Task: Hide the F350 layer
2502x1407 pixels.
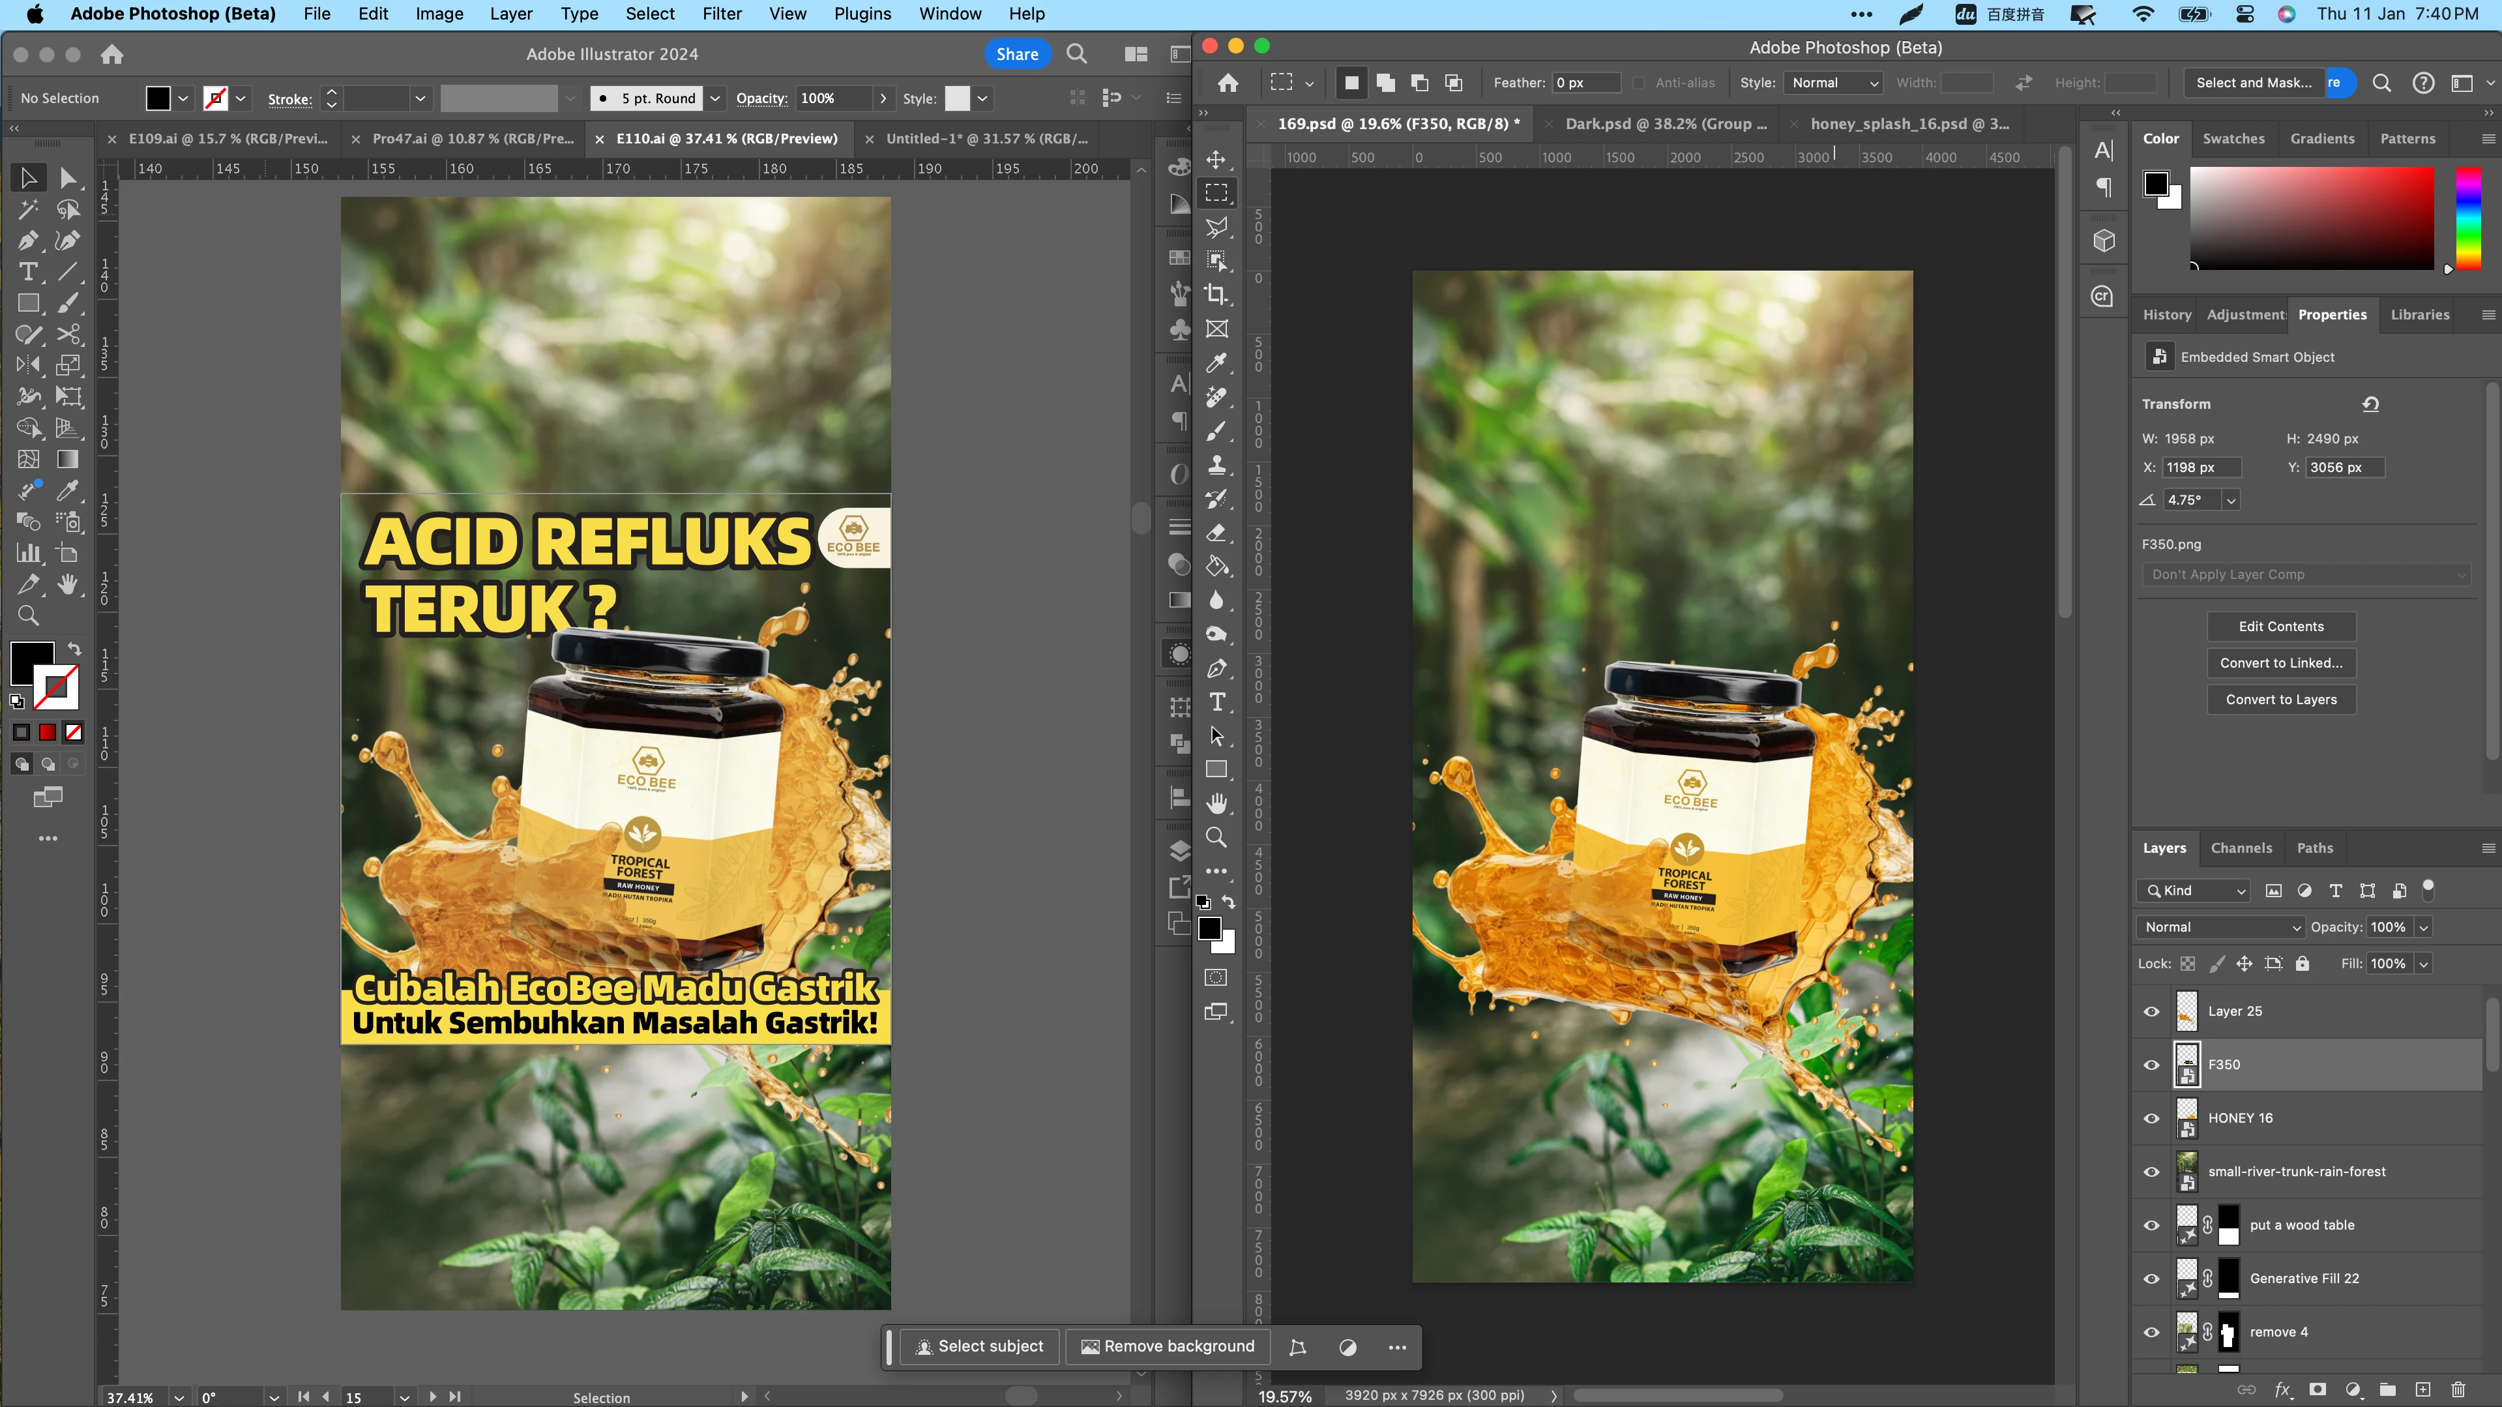Action: click(2151, 1065)
